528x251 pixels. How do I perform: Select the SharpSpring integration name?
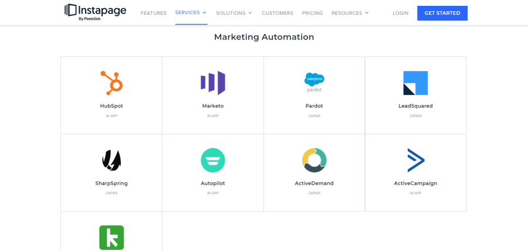(x=111, y=184)
